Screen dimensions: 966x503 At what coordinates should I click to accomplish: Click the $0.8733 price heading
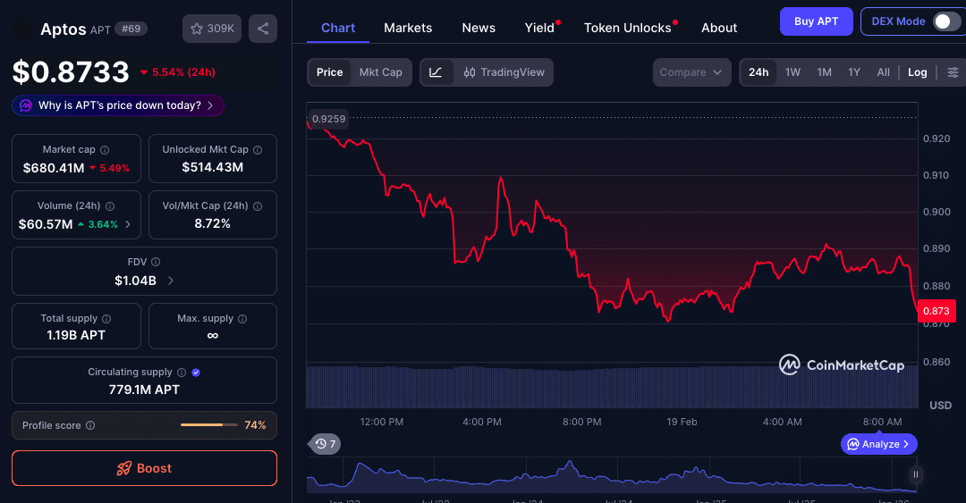point(71,72)
